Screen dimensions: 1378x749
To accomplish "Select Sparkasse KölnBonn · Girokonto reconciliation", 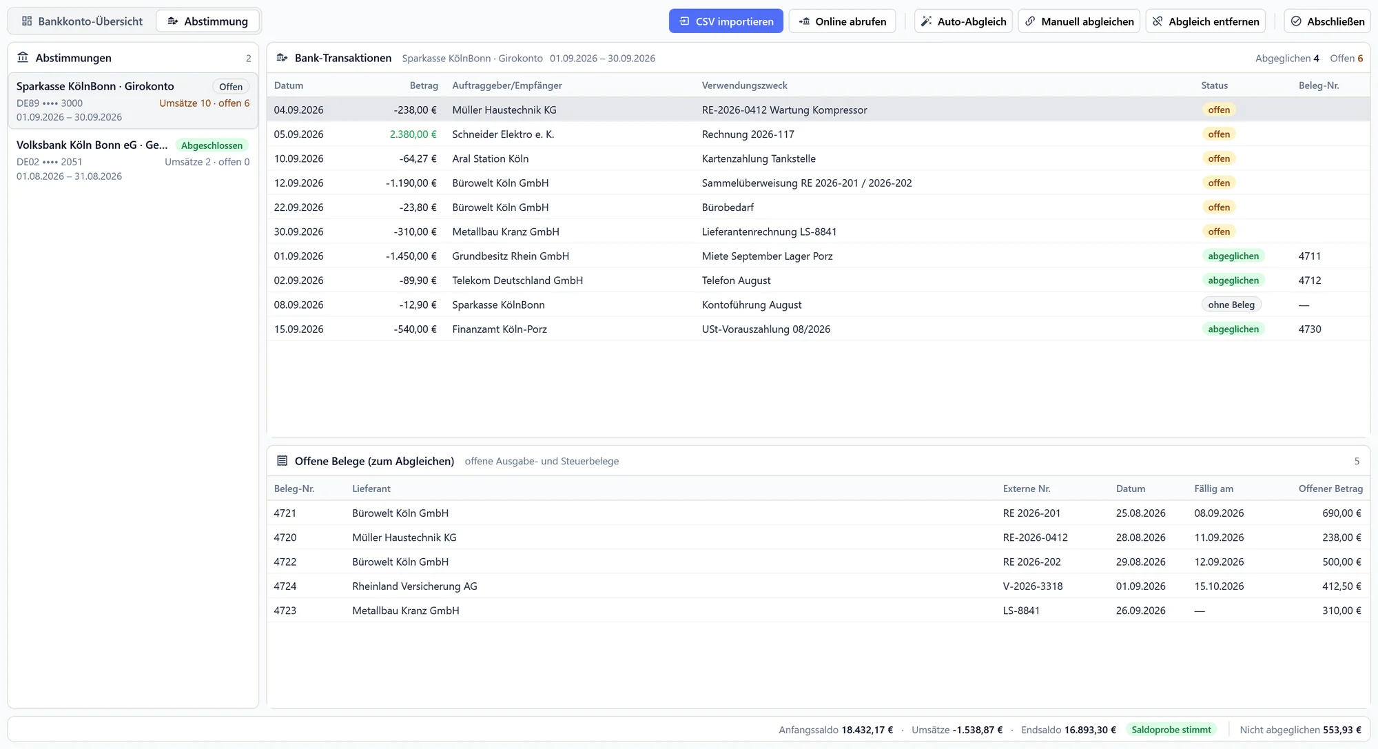I will pos(133,101).
